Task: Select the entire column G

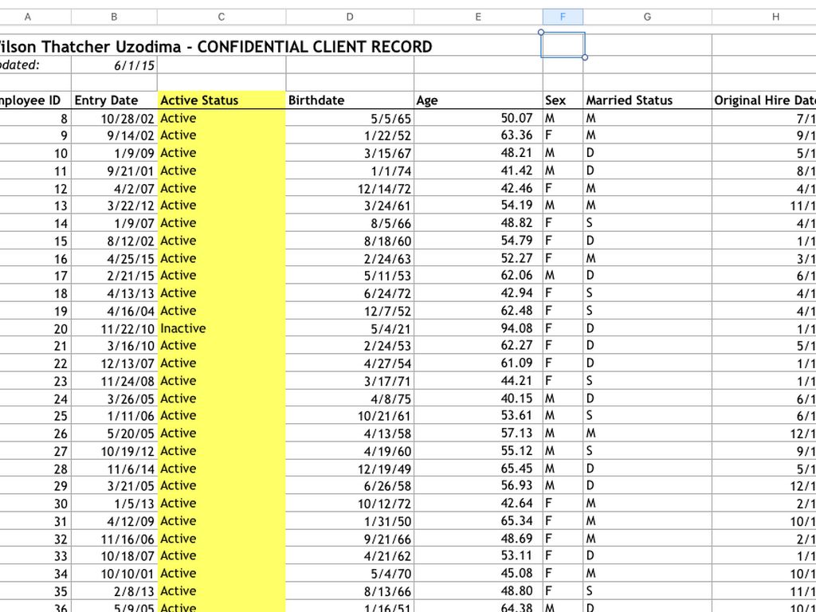Action: 647,17
